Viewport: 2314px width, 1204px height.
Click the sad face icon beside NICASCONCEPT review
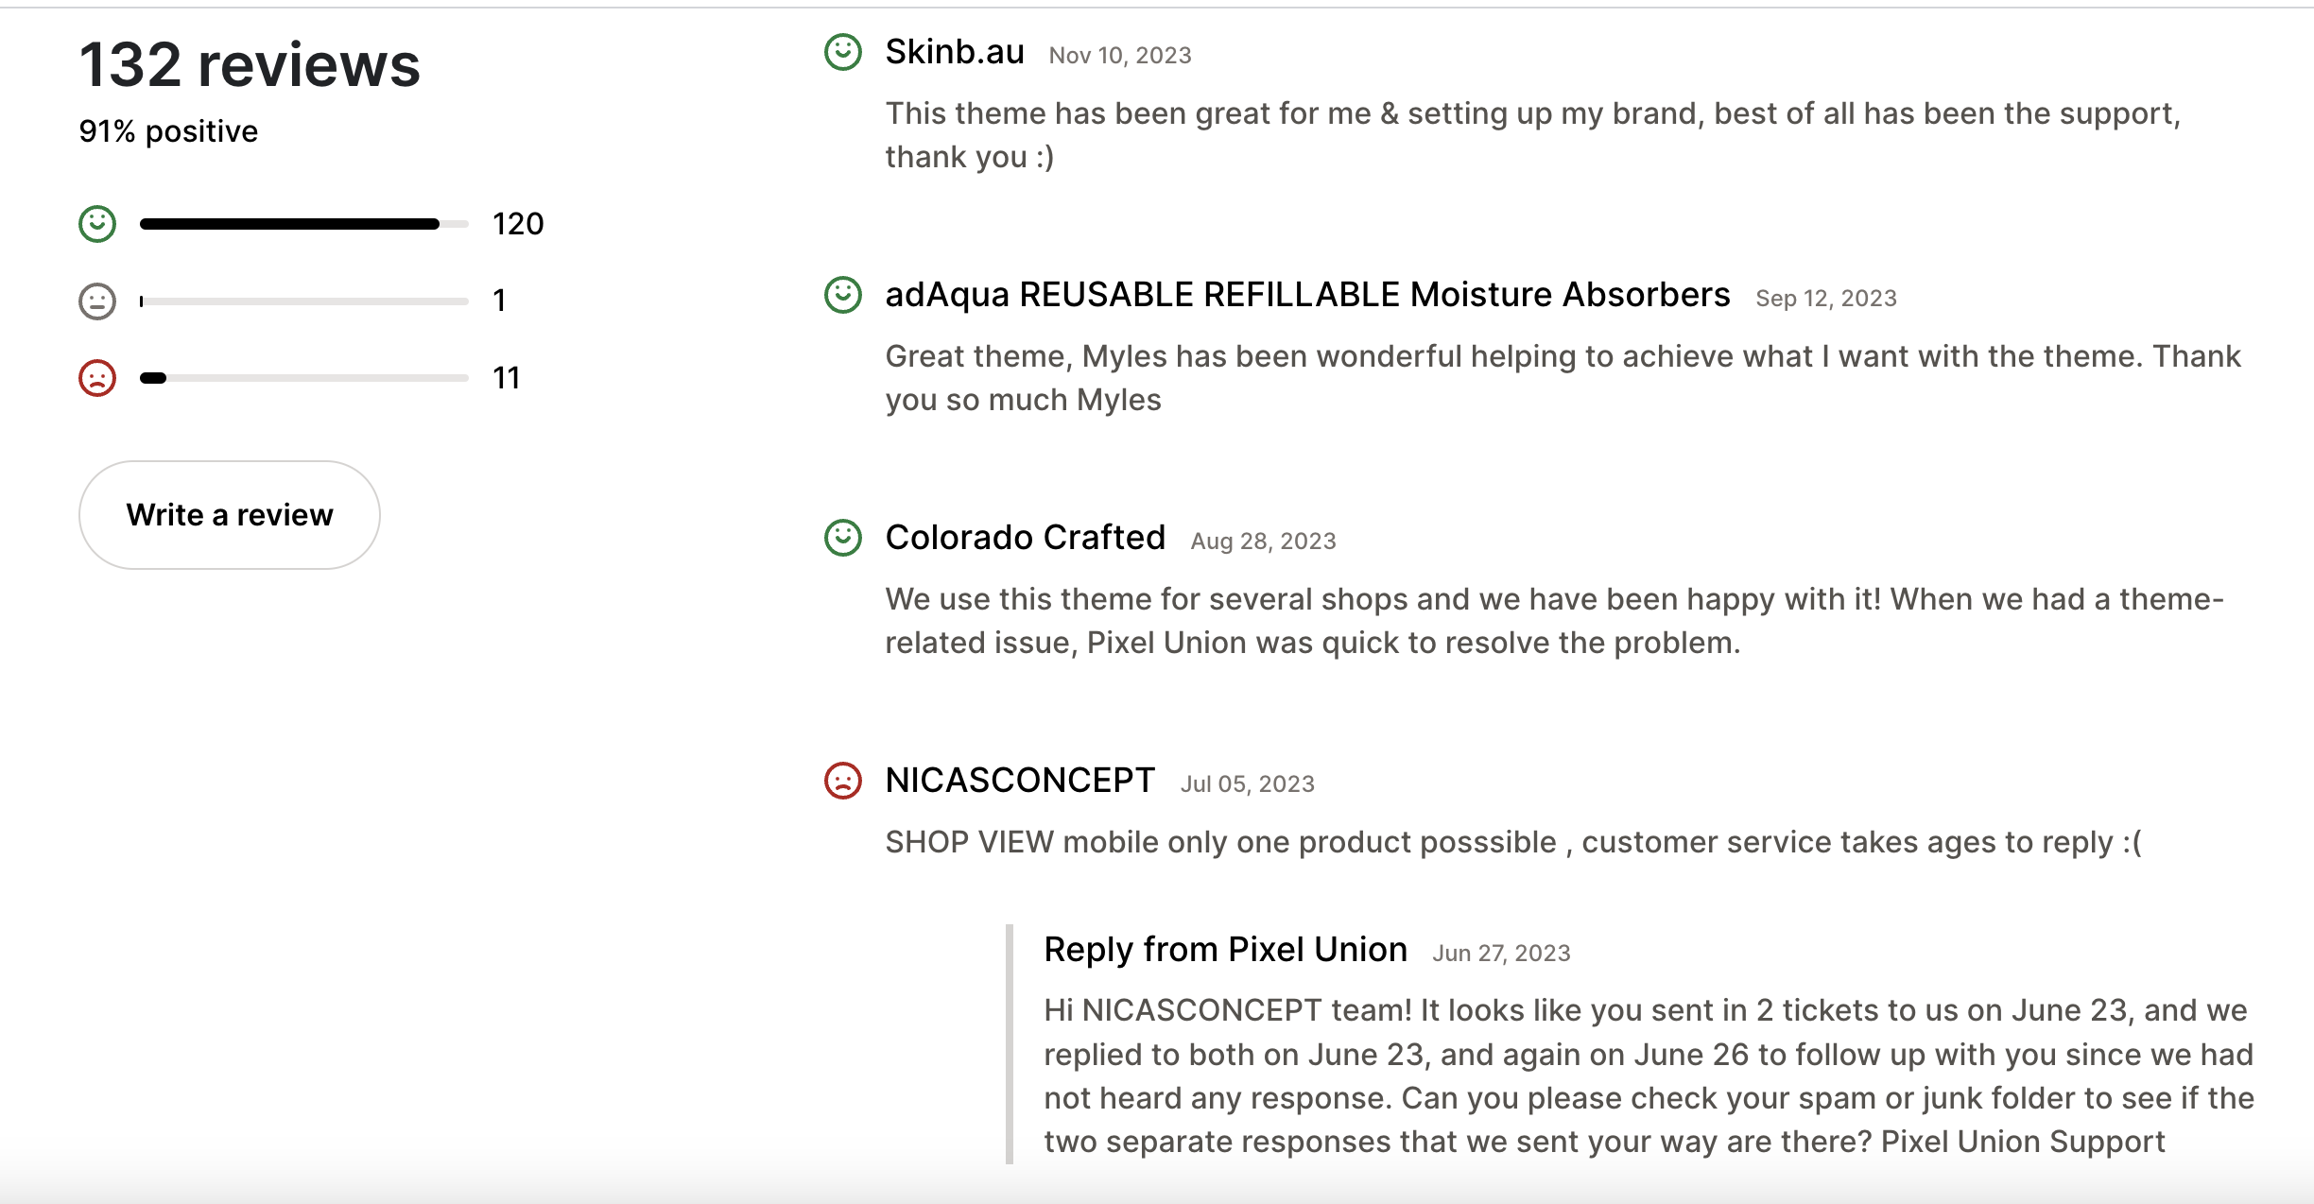(843, 782)
